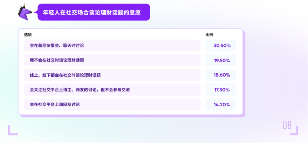Click the 17.30% value cell

(x=220, y=90)
